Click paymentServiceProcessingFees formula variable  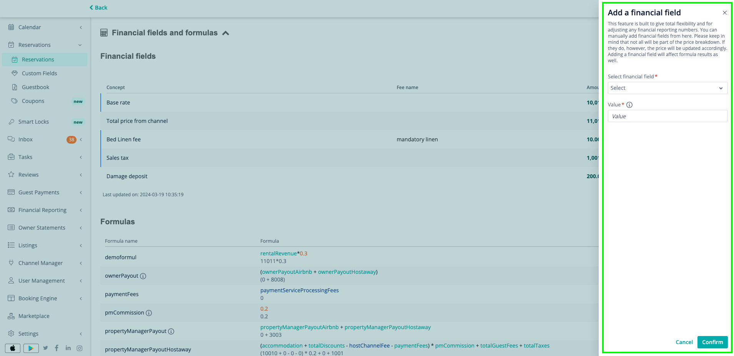click(x=300, y=290)
